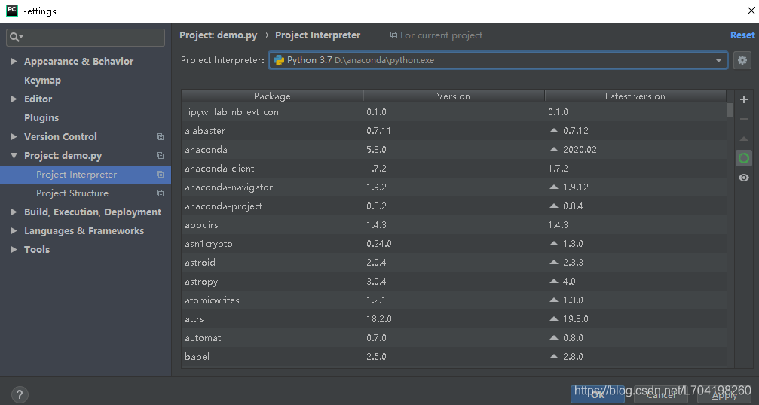The width and height of the screenshot is (759, 405).
Task: Click the upgrade arrow in anaconda-navigator row
Action: pyautogui.click(x=554, y=187)
